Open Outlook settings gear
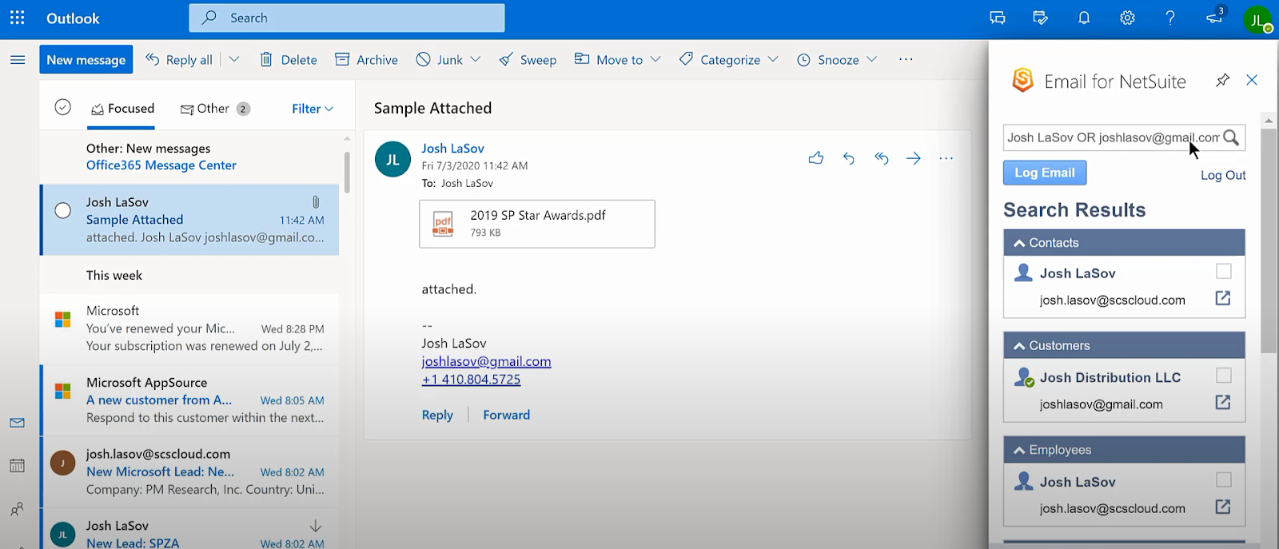 (1127, 18)
